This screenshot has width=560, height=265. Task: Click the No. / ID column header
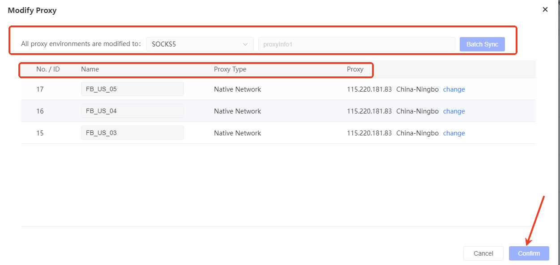pyautogui.click(x=48, y=69)
